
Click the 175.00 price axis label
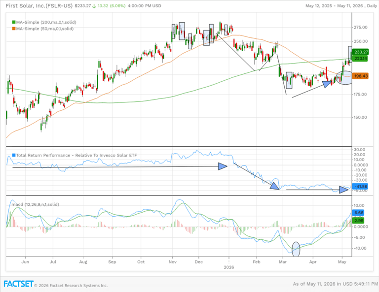click(360, 94)
